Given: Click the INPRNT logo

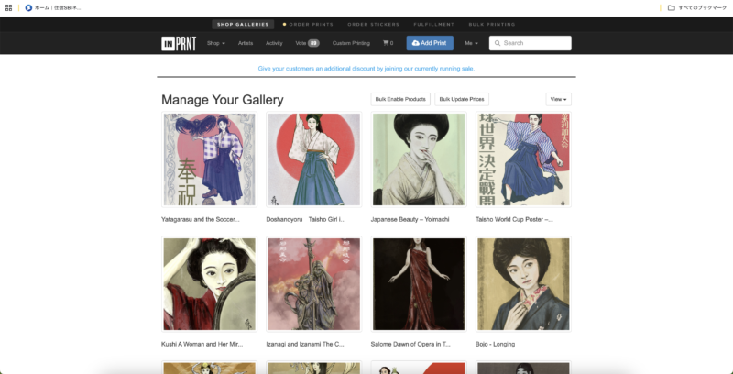Looking at the screenshot, I should click(179, 43).
